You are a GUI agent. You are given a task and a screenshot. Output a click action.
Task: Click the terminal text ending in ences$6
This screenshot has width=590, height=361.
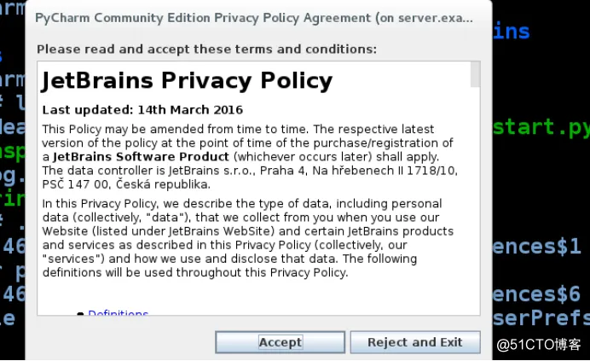(x=537, y=295)
